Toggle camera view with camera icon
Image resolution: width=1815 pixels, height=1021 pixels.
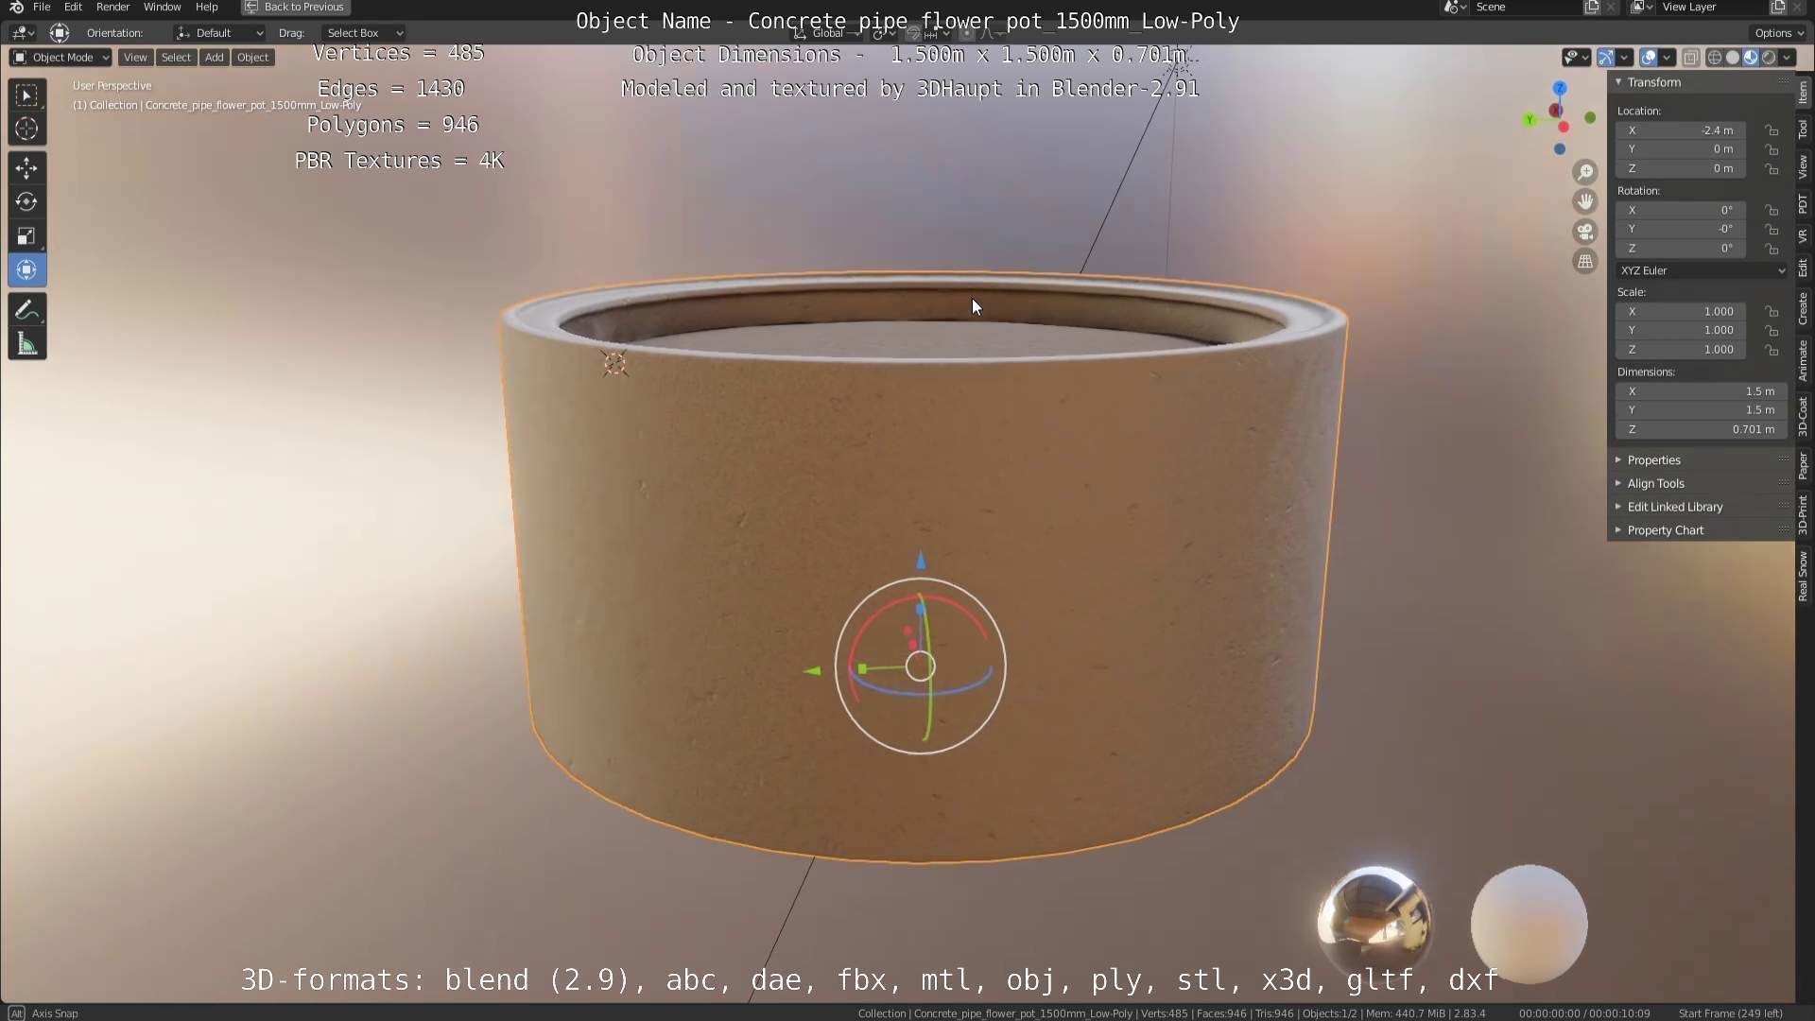[1585, 232]
